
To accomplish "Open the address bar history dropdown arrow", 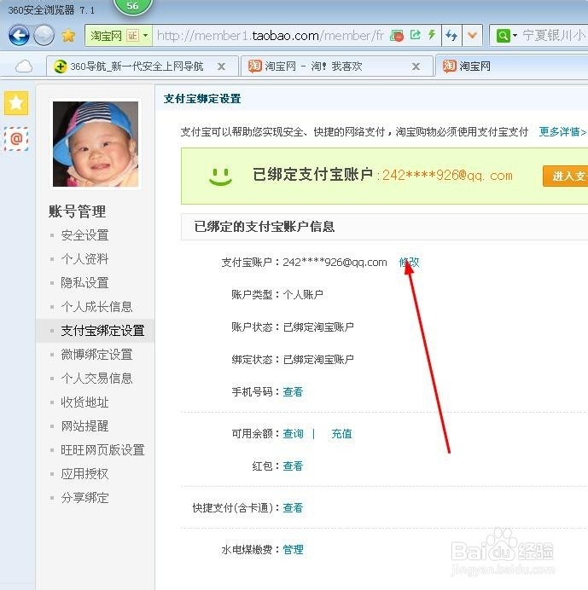I will (472, 36).
